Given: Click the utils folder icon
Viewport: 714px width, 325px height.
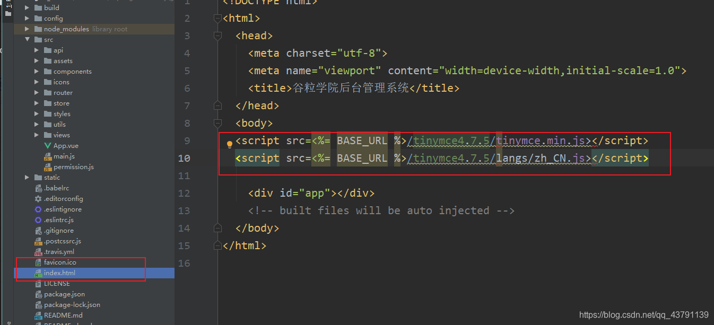Looking at the screenshot, I should click(x=47, y=125).
